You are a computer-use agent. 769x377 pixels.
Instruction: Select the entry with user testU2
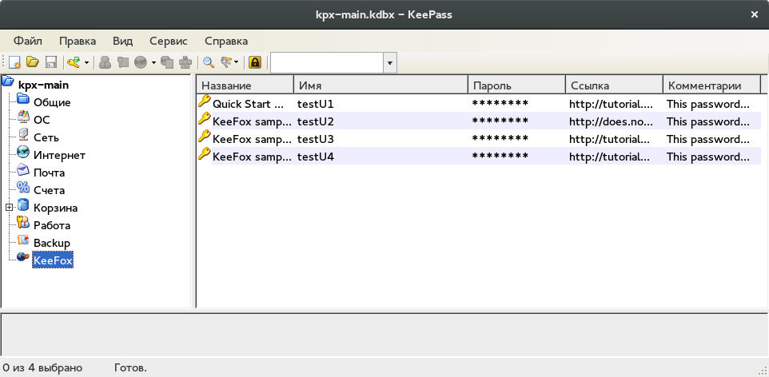click(479, 121)
